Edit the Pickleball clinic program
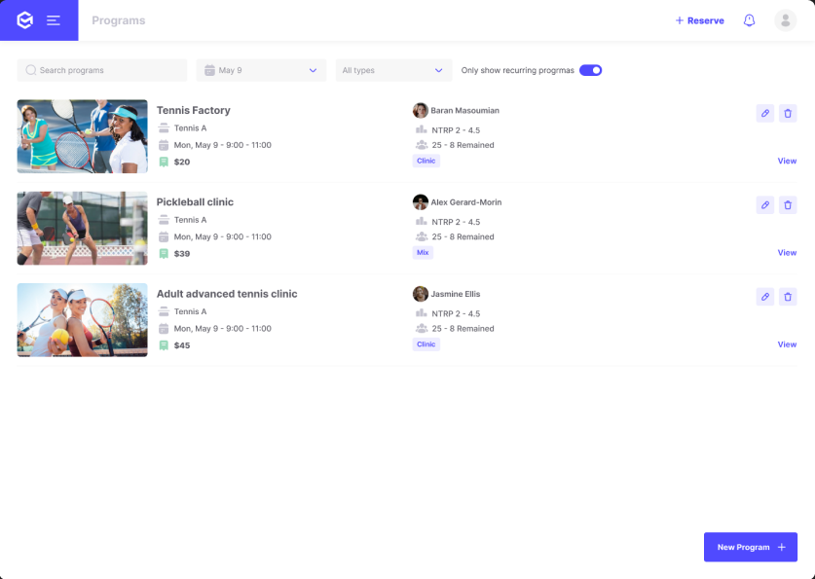Screen dimensions: 815x579 point(765,205)
